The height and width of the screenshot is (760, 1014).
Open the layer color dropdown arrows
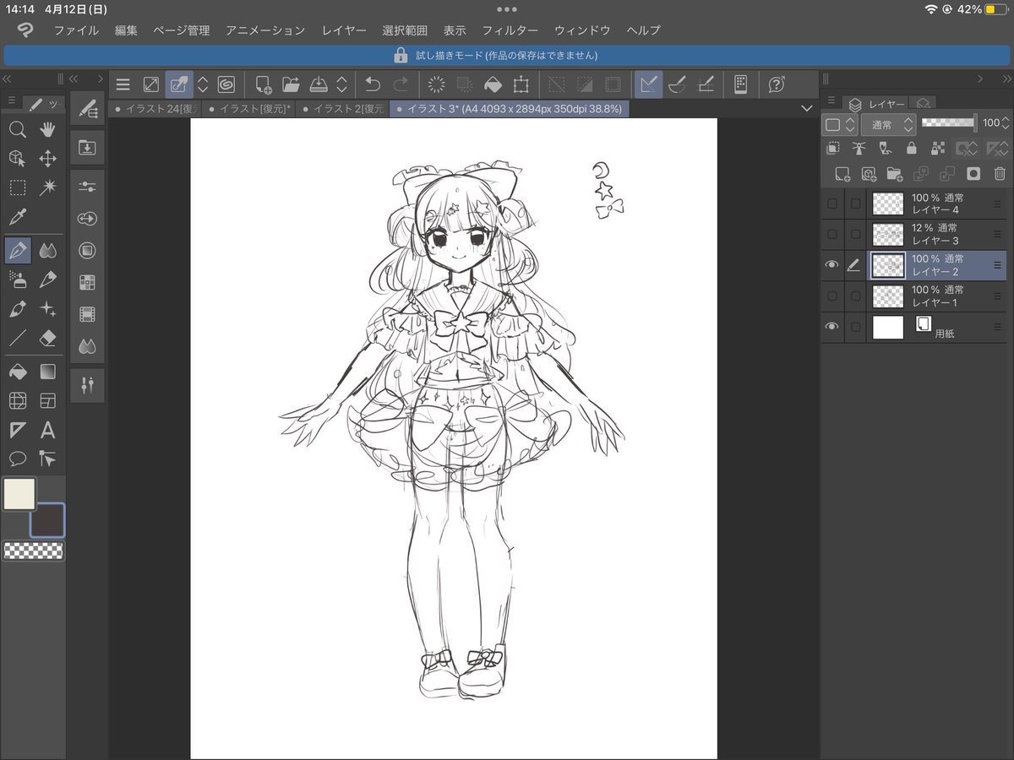click(850, 124)
